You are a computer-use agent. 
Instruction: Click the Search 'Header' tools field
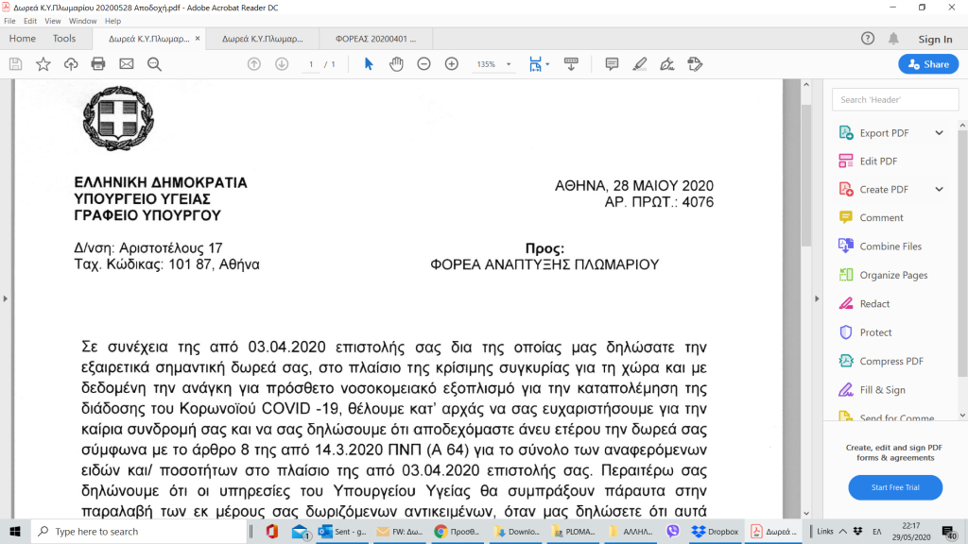tap(895, 100)
